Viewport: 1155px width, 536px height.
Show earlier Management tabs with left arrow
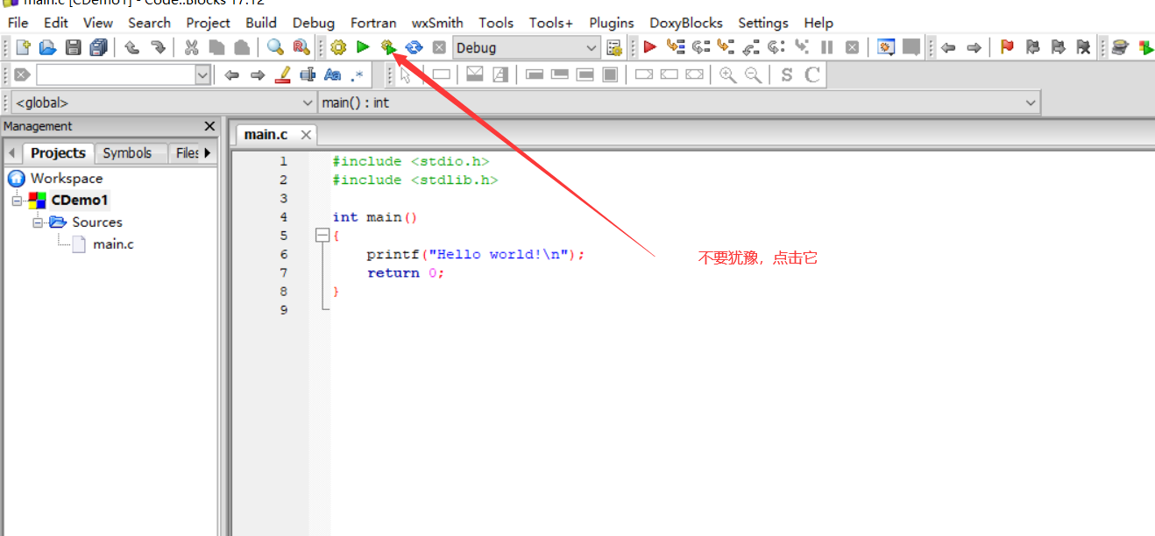(x=11, y=153)
